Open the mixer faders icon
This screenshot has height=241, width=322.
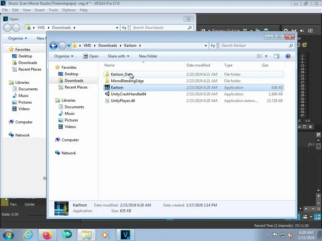[310, 31]
